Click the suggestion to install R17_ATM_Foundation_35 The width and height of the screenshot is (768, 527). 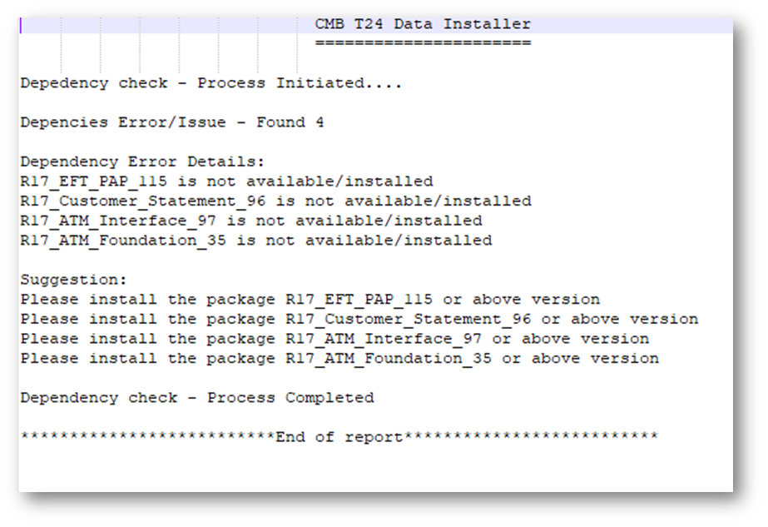[x=339, y=359]
